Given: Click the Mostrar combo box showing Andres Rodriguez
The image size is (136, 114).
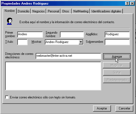Looking at the screenshot, I should tap(64, 42).
